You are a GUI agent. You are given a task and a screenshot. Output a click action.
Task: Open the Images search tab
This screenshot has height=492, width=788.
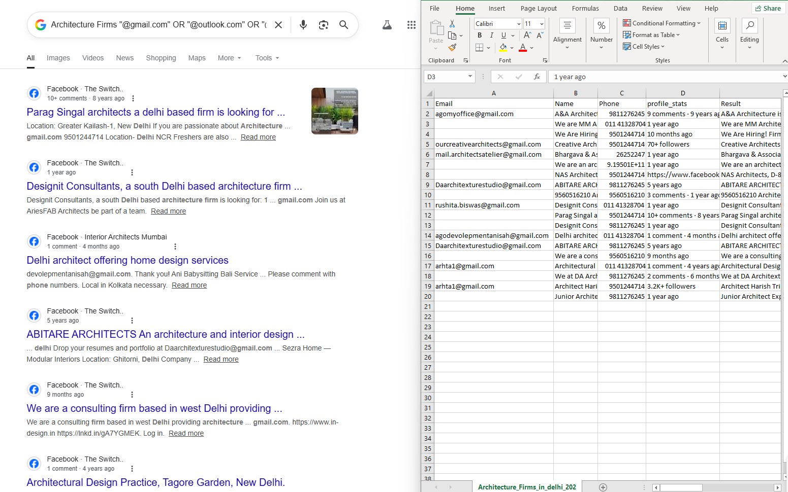click(x=58, y=58)
